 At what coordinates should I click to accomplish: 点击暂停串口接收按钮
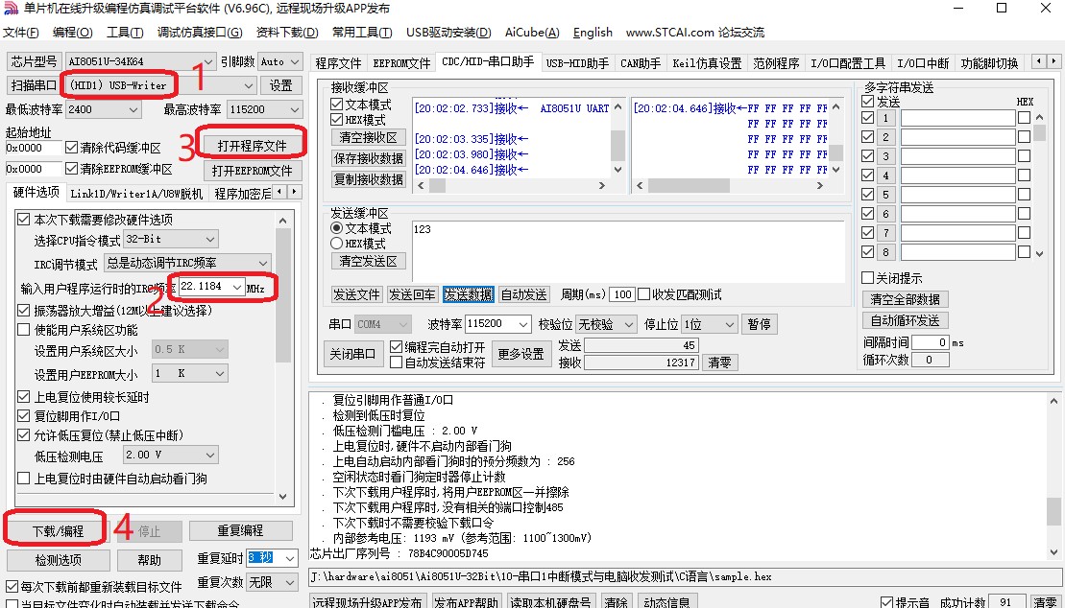click(758, 323)
